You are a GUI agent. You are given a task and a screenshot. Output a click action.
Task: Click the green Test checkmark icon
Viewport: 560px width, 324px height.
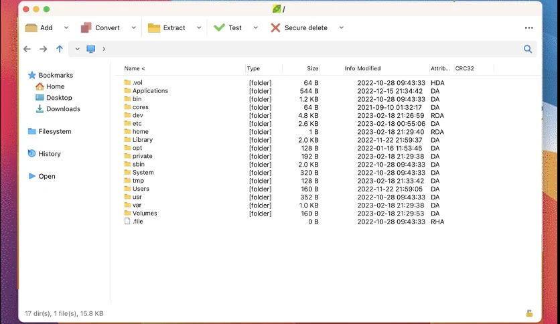click(x=219, y=27)
